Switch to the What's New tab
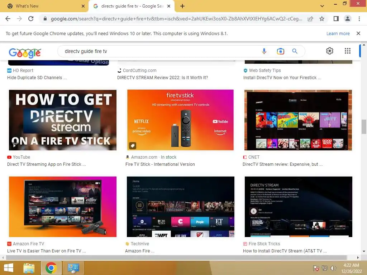Viewport: 367px width, 275px height. point(44,6)
